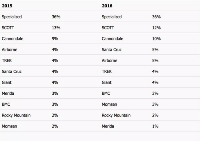Select Cannondale in the 2015 list
This screenshot has width=200, height=141.
(x=13, y=39)
